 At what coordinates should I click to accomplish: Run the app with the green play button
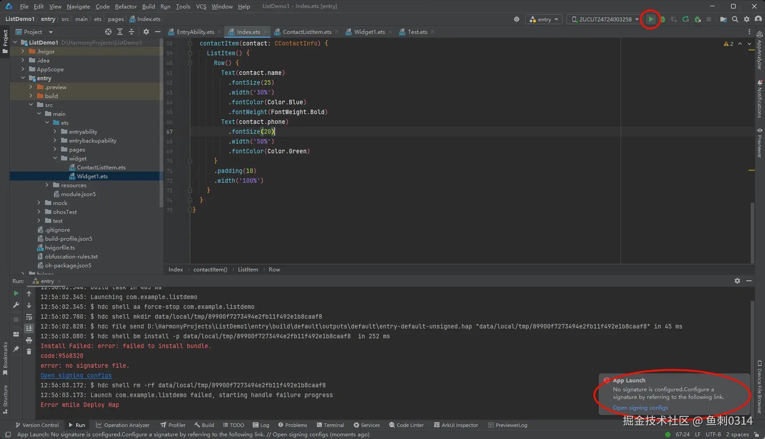tap(651, 19)
